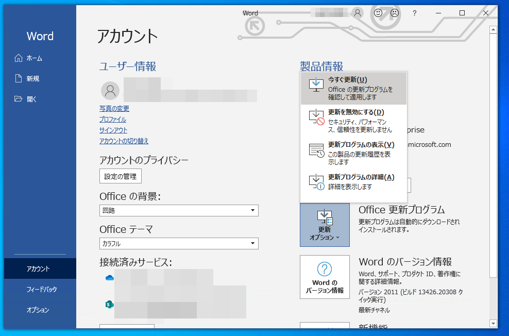
Task: Click the question mark icon in バージョン情報 button
Action: [324, 269]
